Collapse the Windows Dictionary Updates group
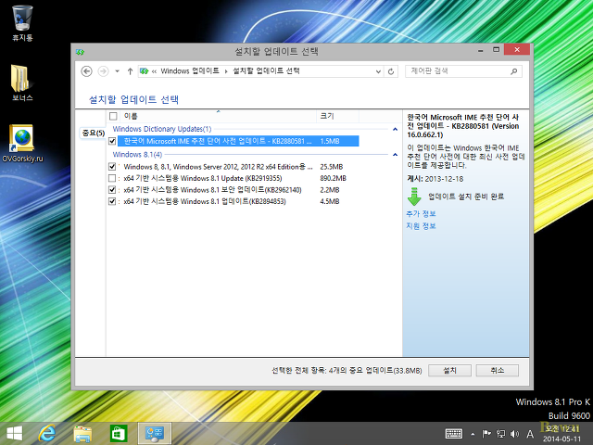This screenshot has width=593, height=445. 396,130
